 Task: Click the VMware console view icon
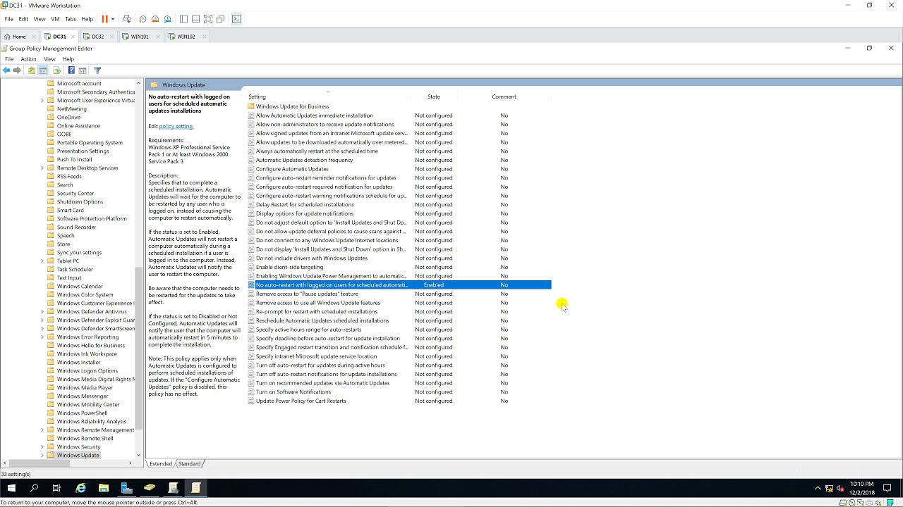click(237, 19)
